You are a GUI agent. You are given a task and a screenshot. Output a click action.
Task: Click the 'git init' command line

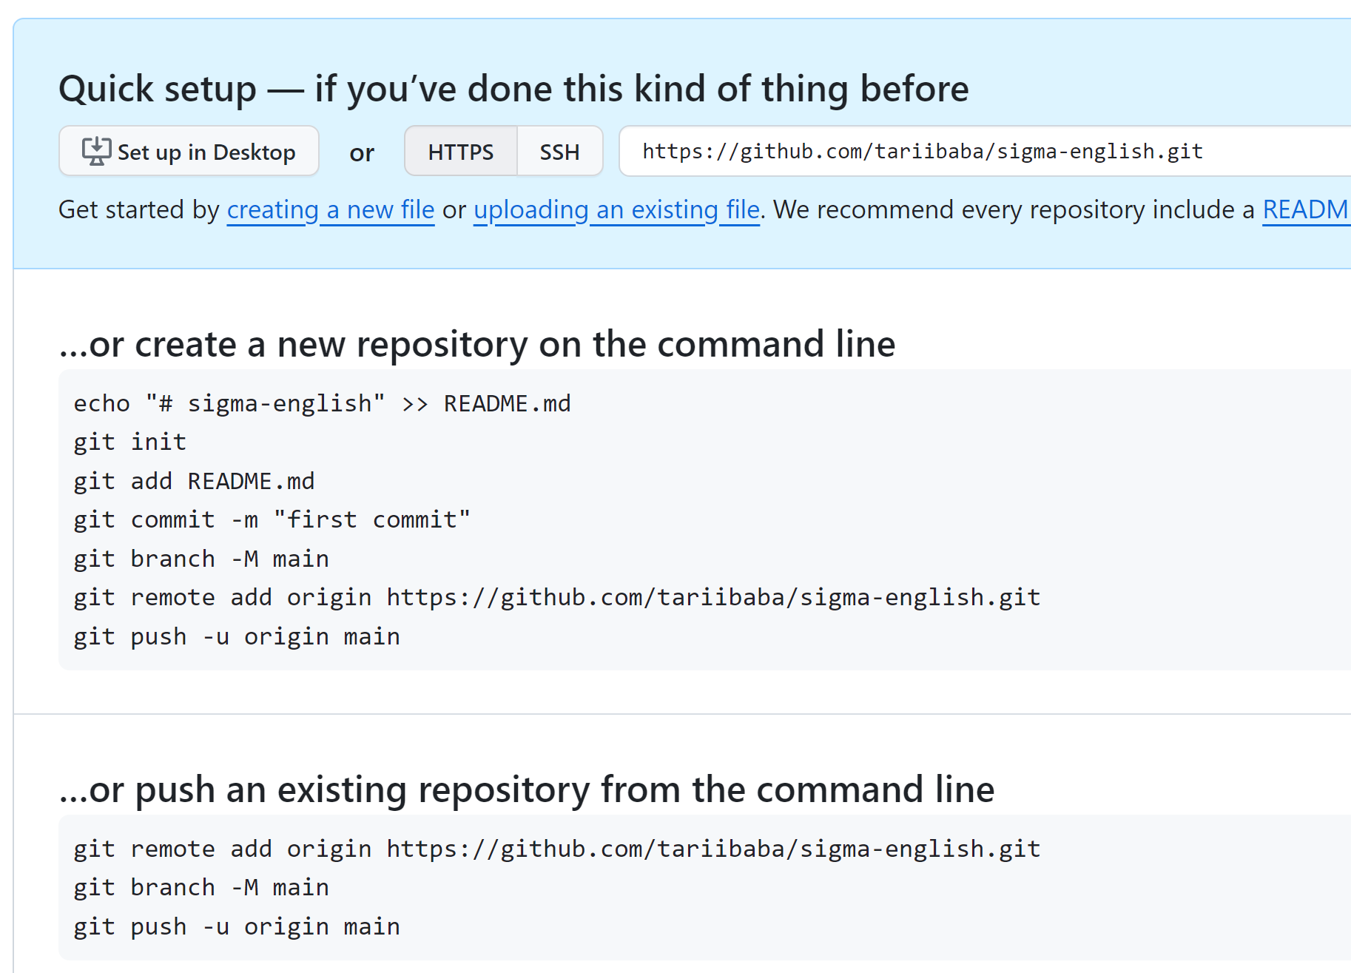pos(130,442)
